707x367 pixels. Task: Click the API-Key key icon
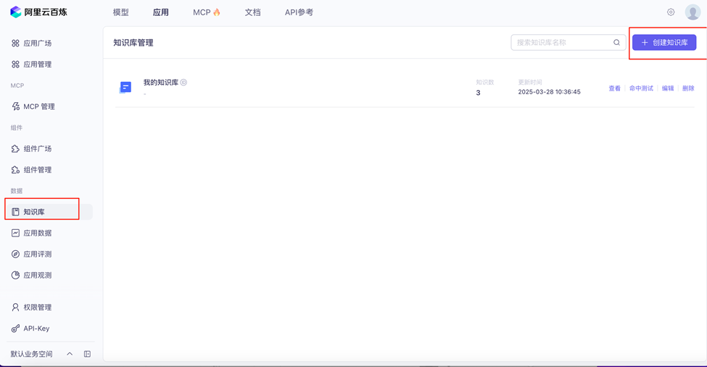click(15, 329)
